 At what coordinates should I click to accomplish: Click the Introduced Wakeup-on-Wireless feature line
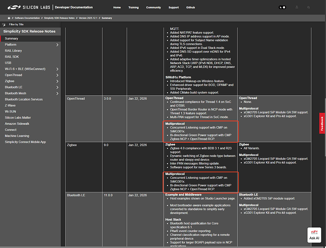pos(197,81)
